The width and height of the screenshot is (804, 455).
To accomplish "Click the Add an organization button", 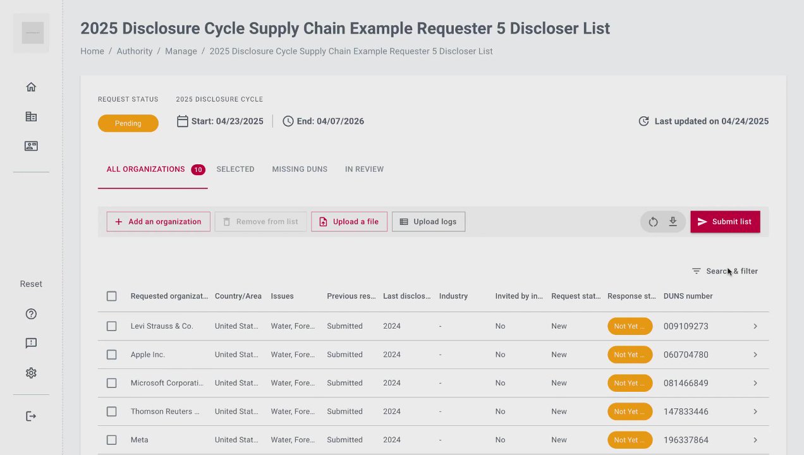I will click(x=158, y=222).
